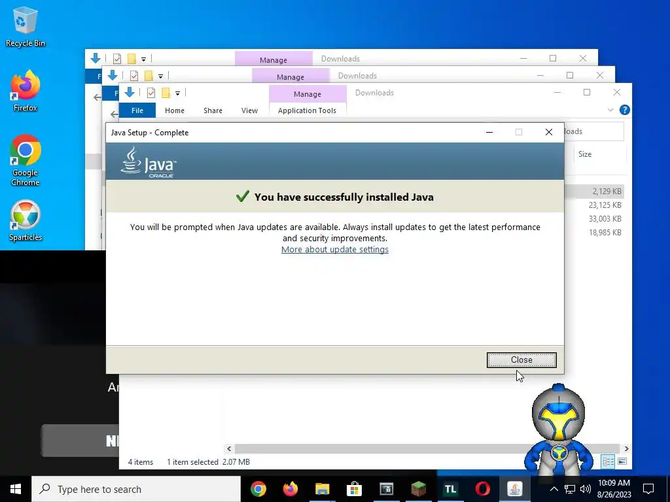Open Firefox from the taskbar

pos(291,489)
